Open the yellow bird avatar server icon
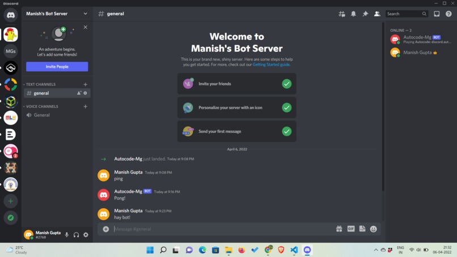 tap(11, 35)
